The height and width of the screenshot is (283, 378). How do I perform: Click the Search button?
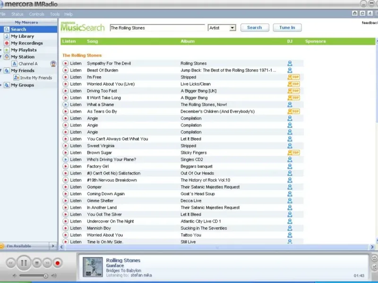pyautogui.click(x=255, y=28)
